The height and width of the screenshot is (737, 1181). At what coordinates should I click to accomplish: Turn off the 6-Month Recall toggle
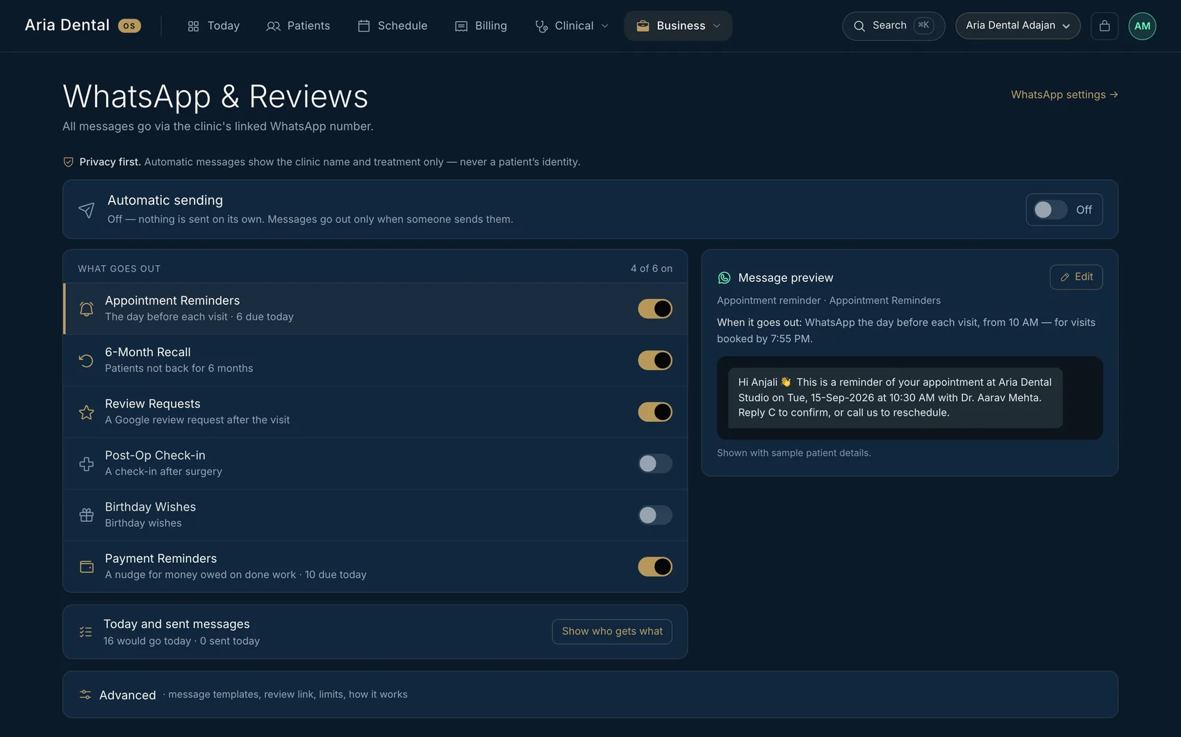[x=655, y=360]
